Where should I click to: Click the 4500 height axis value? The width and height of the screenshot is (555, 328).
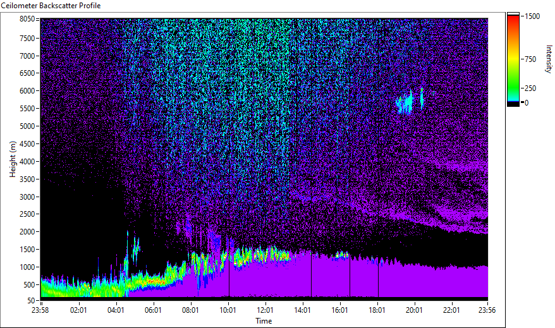(x=27, y=144)
